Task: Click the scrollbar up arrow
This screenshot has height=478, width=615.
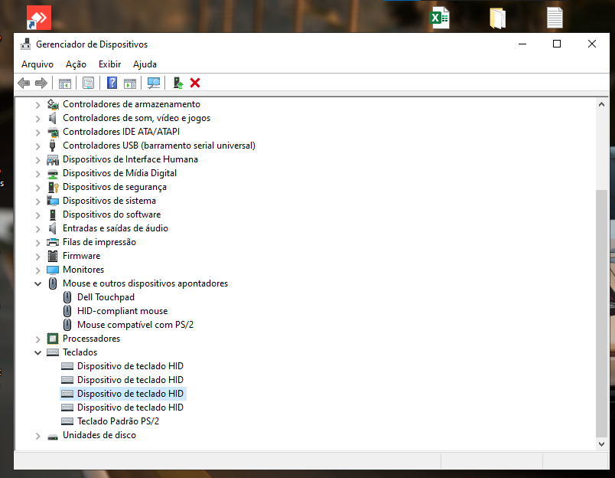Action: (601, 104)
